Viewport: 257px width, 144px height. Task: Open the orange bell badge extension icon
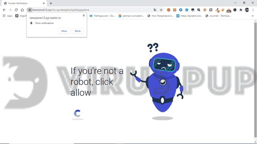pos(229,10)
